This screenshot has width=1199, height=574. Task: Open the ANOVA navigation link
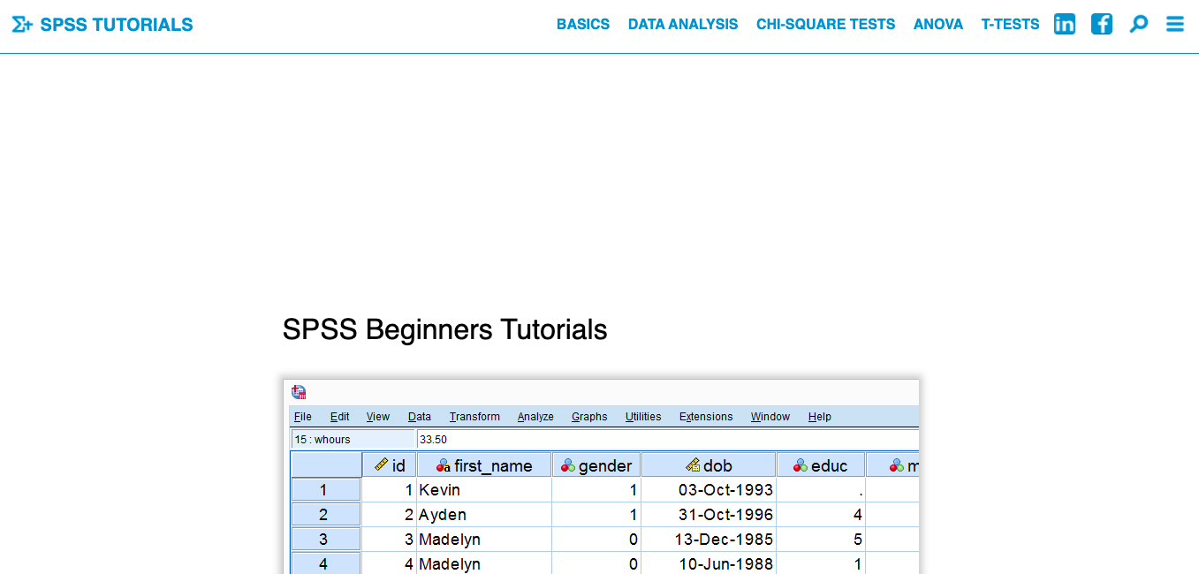click(938, 25)
